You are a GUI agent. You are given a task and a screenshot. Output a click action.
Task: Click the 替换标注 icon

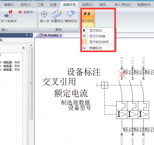click(71, 14)
